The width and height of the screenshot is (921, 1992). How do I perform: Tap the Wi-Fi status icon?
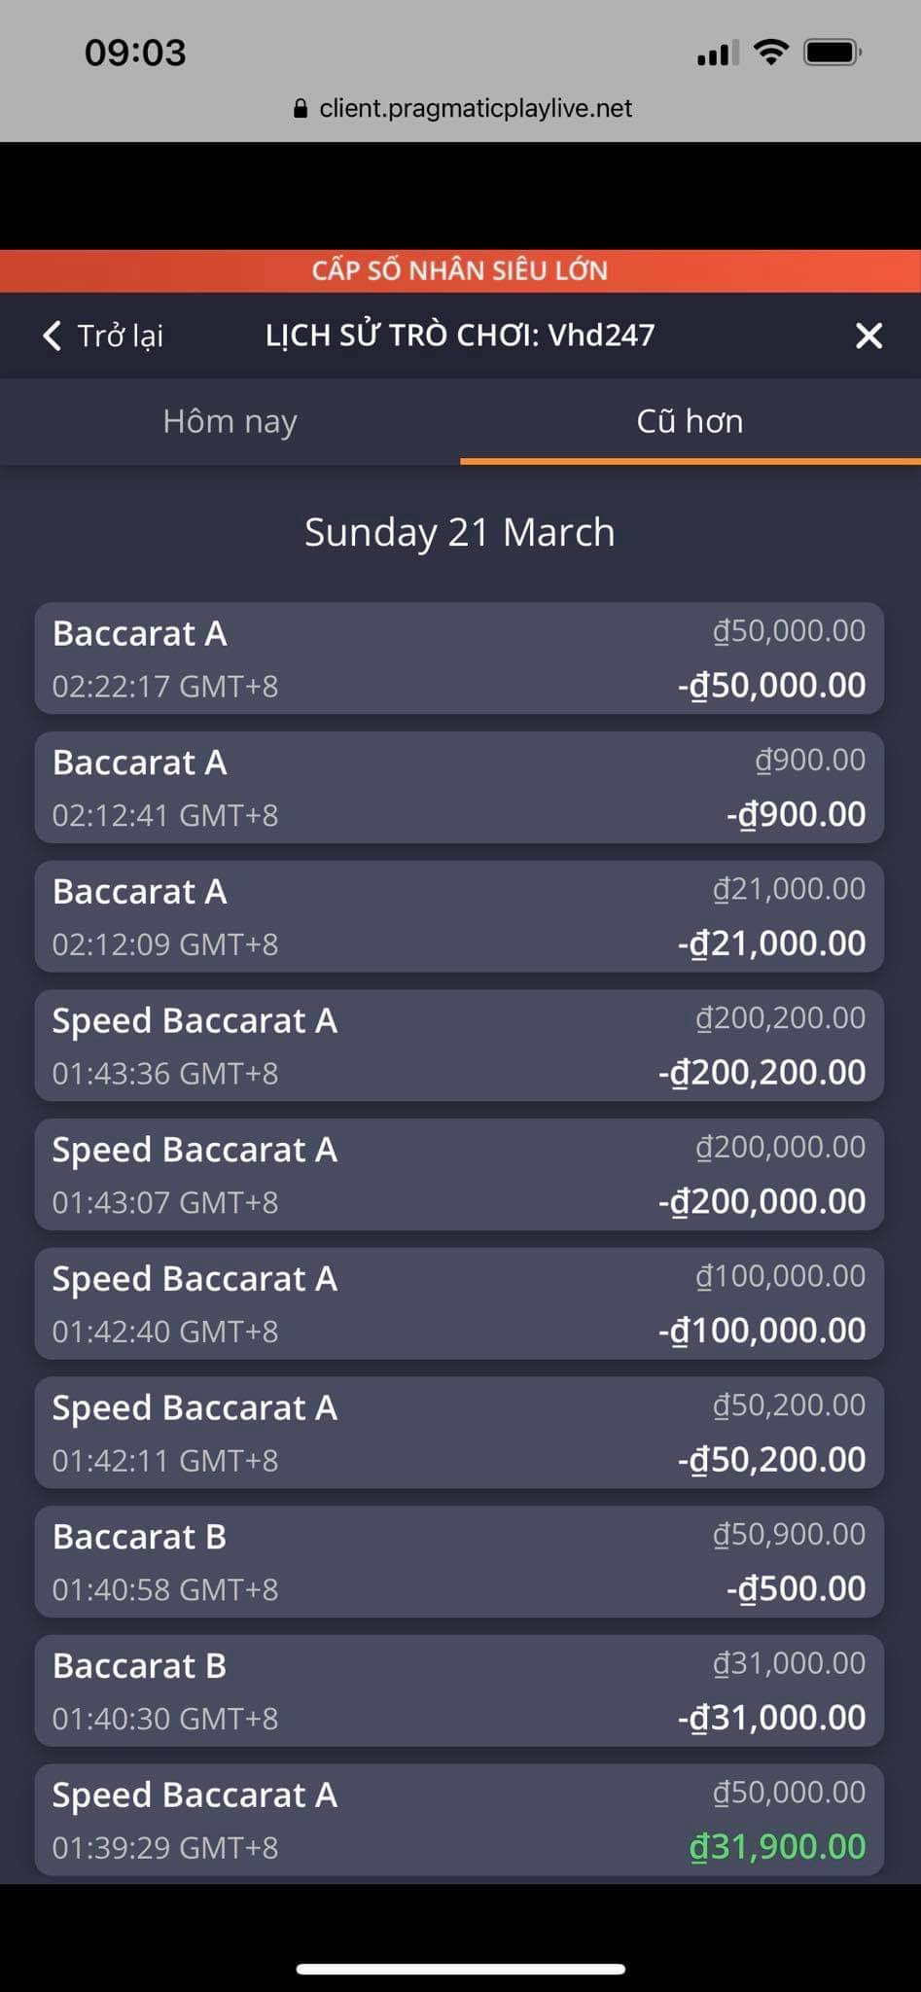[x=770, y=53]
